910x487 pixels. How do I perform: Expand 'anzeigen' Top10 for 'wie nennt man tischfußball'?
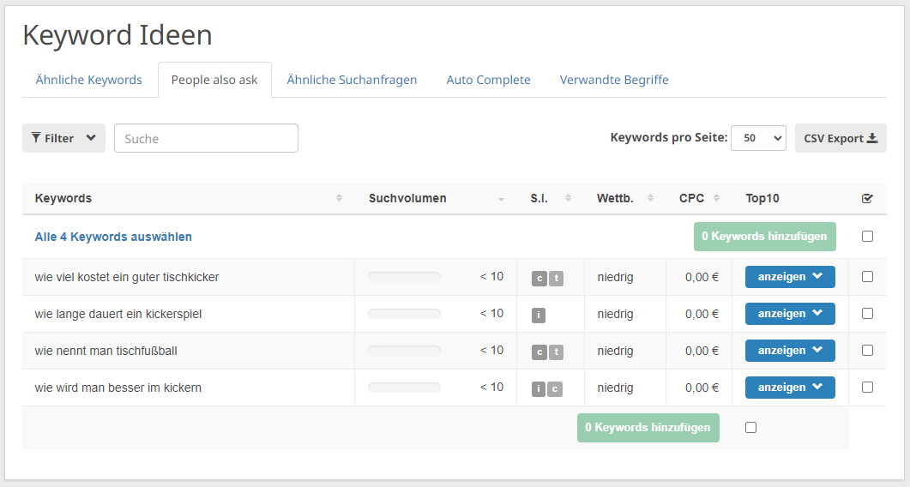tap(790, 351)
